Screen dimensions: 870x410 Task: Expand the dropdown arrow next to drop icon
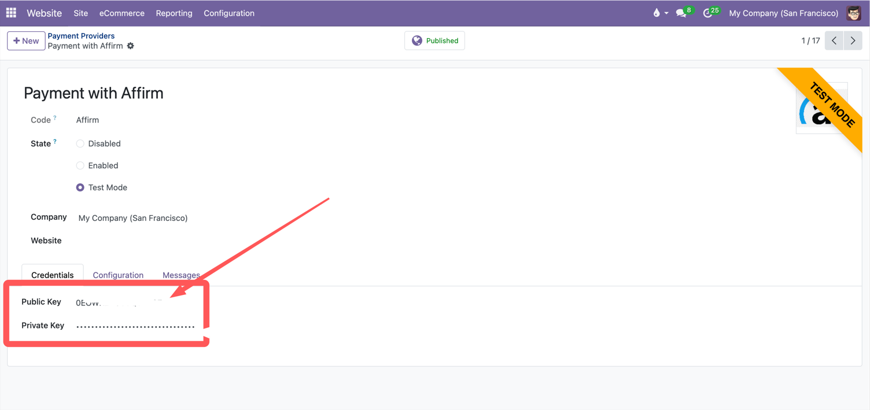666,13
